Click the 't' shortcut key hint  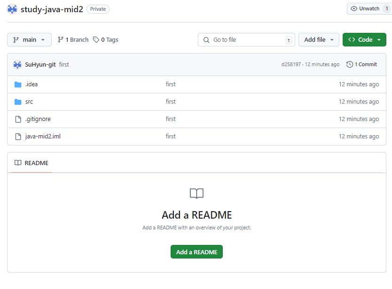click(x=289, y=40)
